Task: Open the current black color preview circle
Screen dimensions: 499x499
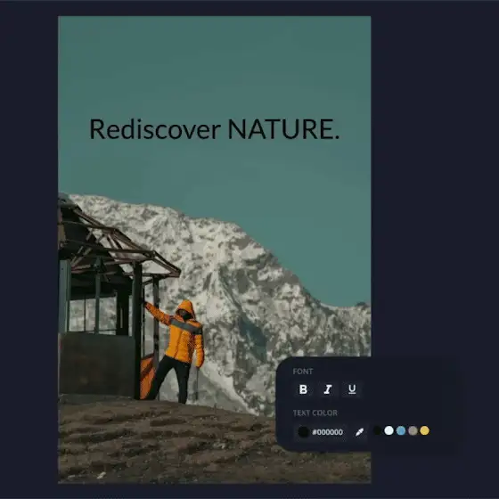Action: pyautogui.click(x=303, y=432)
